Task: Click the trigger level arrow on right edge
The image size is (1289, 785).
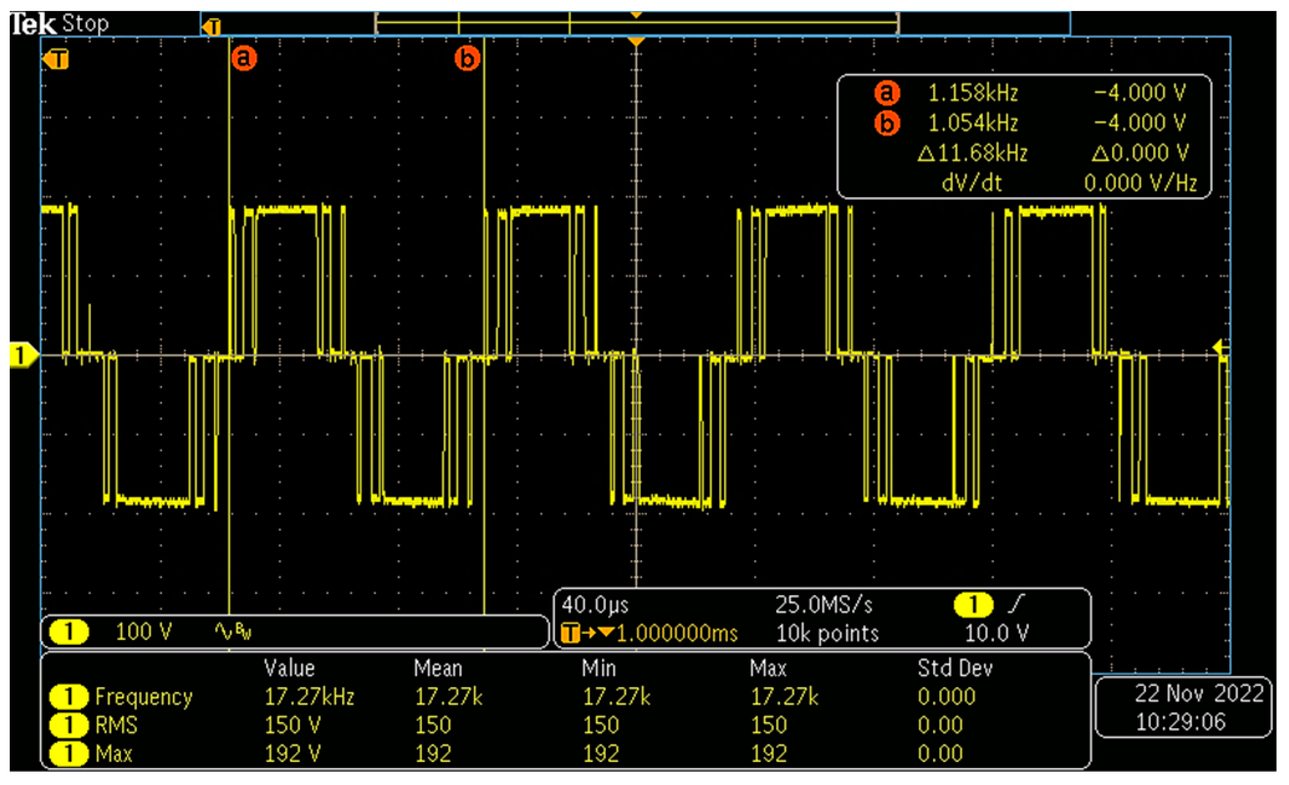Action: coord(1220,347)
